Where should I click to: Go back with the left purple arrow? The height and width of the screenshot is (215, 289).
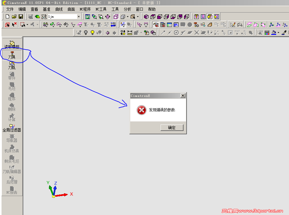pyautogui.click(x=108, y=33)
